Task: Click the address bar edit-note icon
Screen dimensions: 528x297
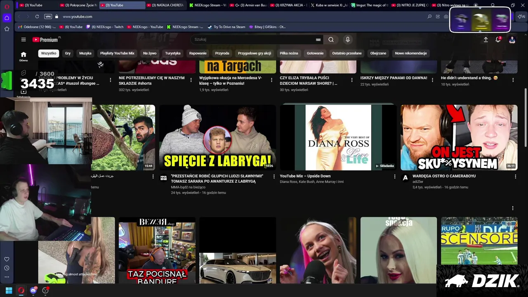Action: point(438,16)
